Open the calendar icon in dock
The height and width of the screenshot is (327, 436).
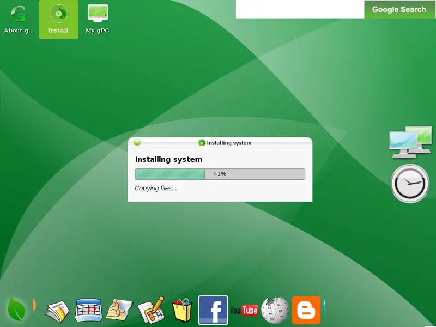coord(88,310)
